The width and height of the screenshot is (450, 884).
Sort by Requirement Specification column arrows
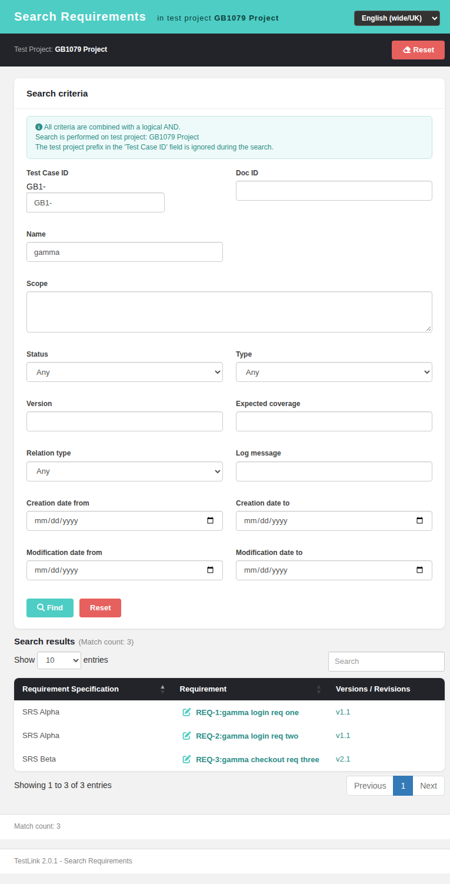pos(162,689)
